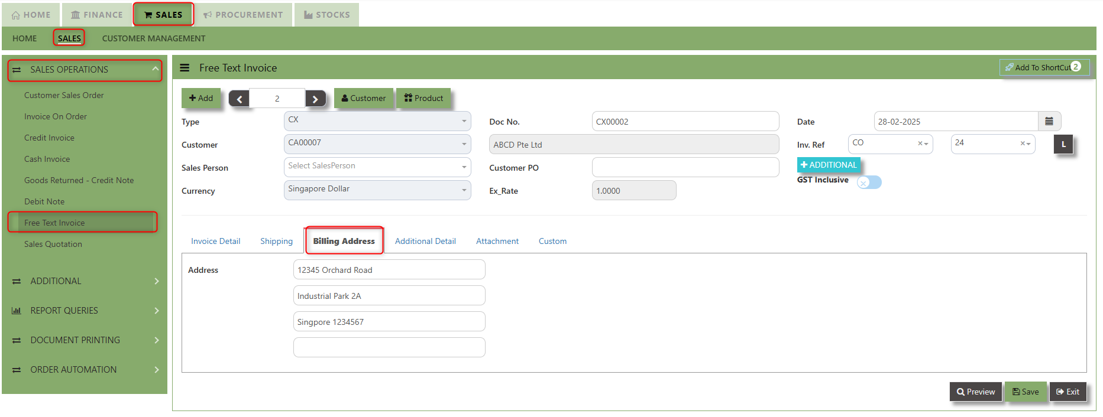Toggle the GST Inclusive switch
Image resolution: width=1103 pixels, height=417 pixels.
(x=869, y=183)
